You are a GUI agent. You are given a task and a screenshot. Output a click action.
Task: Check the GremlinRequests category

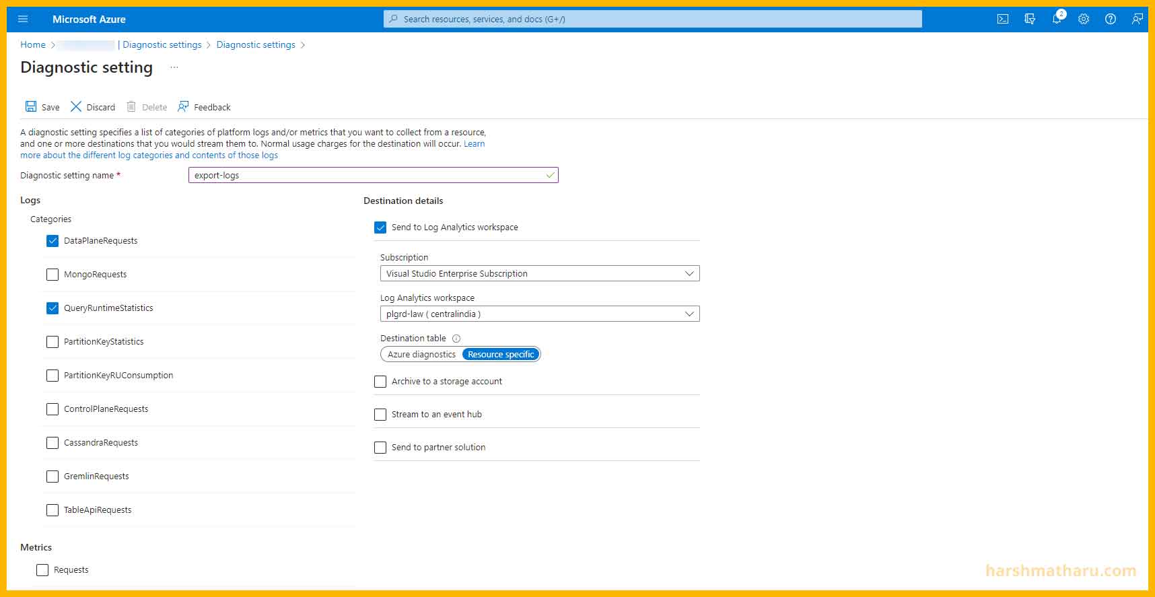coord(53,477)
